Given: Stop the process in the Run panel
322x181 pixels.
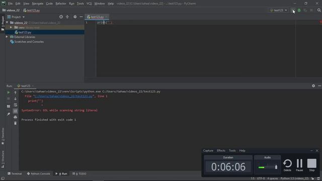Looking at the screenshot, I should pyautogui.click(x=9, y=99).
